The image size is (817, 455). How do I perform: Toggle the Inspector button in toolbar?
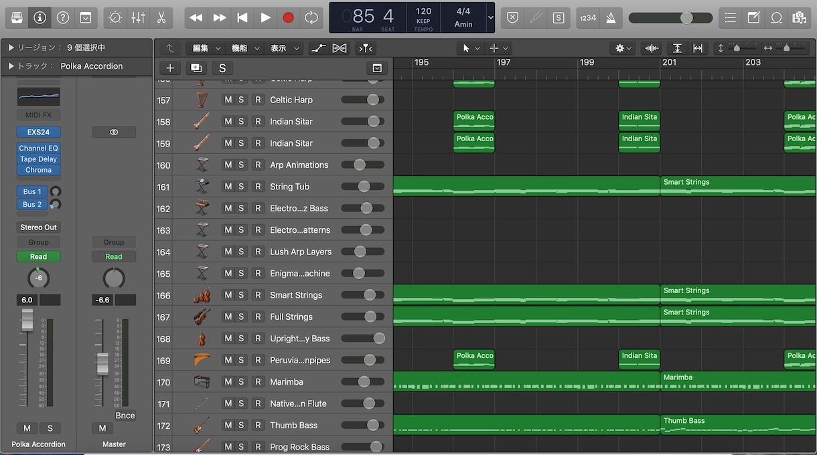point(40,18)
